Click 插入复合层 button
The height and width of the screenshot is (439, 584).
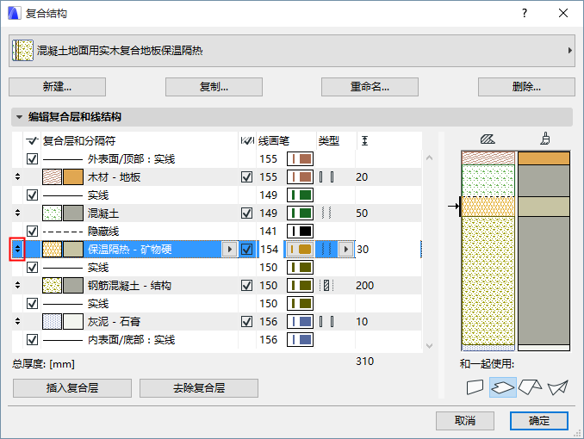72,388
